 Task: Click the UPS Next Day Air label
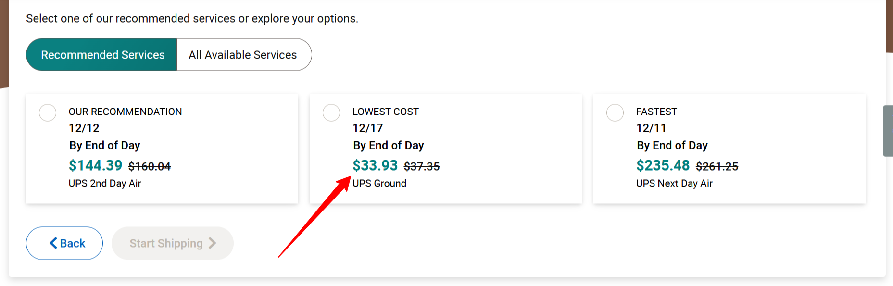click(x=674, y=184)
